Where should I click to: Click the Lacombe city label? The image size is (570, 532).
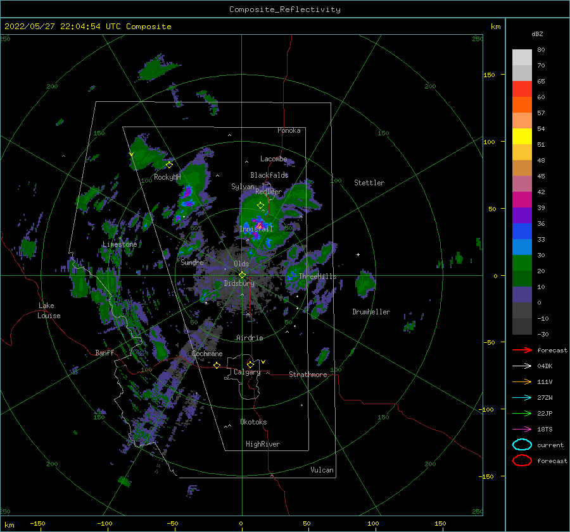(x=274, y=159)
